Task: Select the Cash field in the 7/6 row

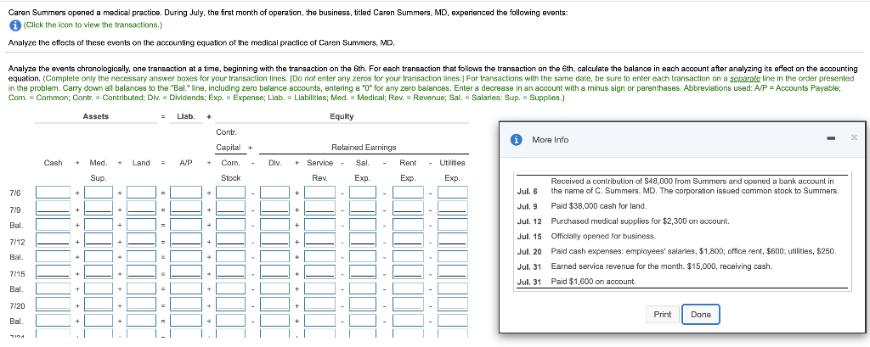Action: pyautogui.click(x=54, y=193)
